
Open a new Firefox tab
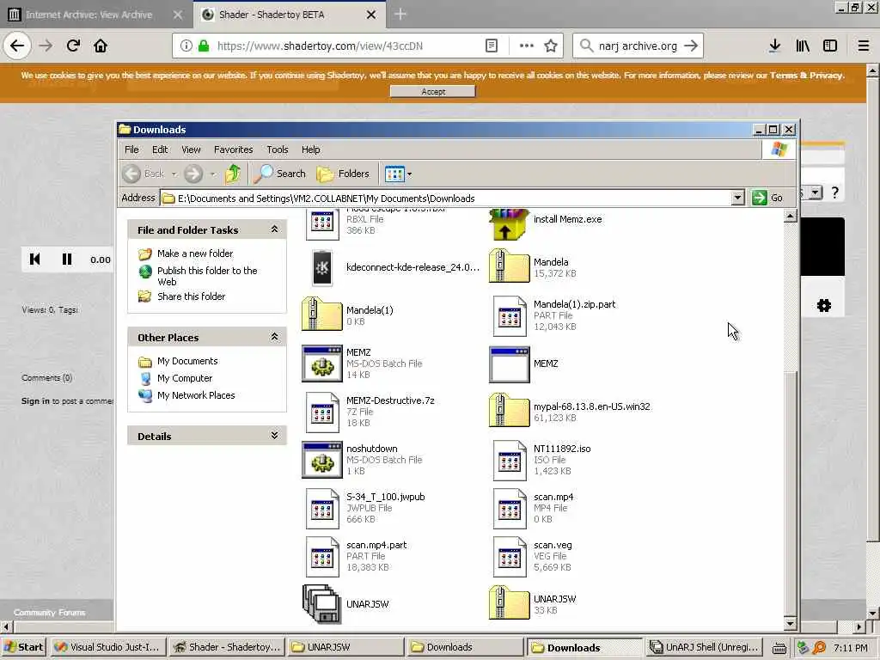(x=400, y=15)
